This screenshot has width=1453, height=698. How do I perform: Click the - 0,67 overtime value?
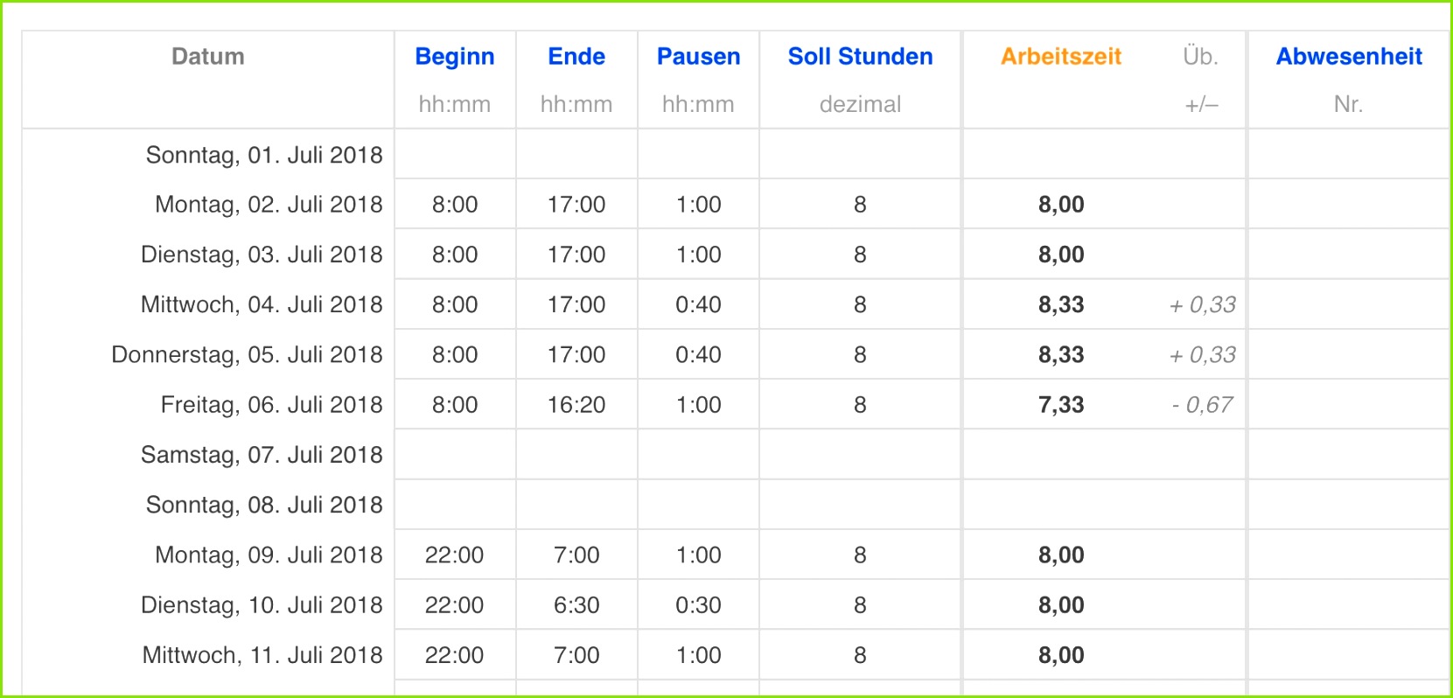(x=1202, y=405)
